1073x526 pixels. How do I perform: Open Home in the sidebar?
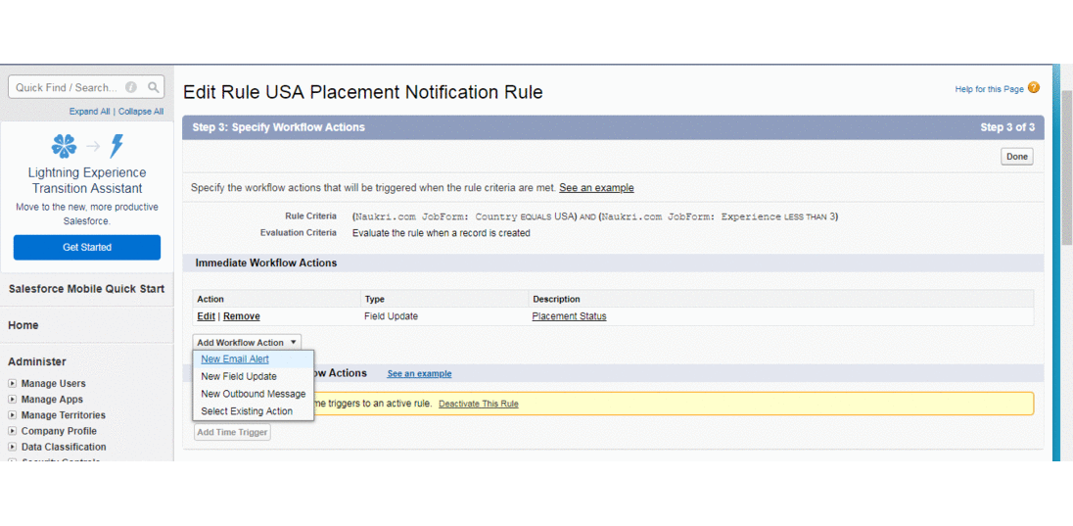point(23,325)
